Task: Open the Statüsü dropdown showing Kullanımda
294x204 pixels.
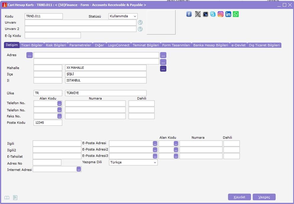Action: coord(123,16)
